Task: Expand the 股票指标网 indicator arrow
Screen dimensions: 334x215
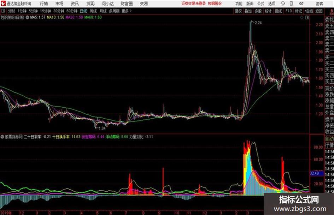Action: coord(2,137)
